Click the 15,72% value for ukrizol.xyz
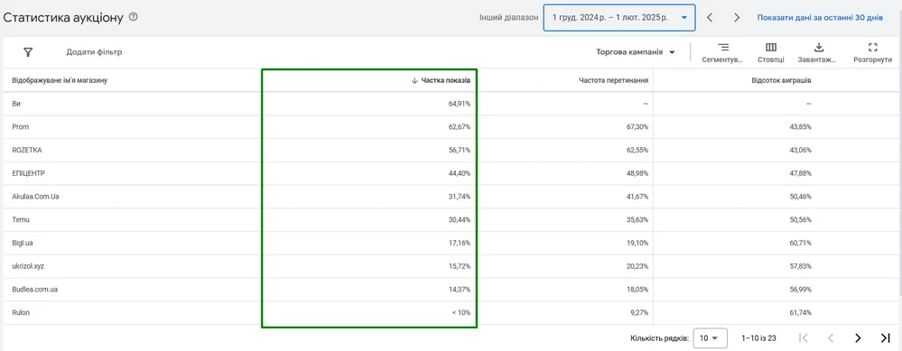 [x=460, y=266]
